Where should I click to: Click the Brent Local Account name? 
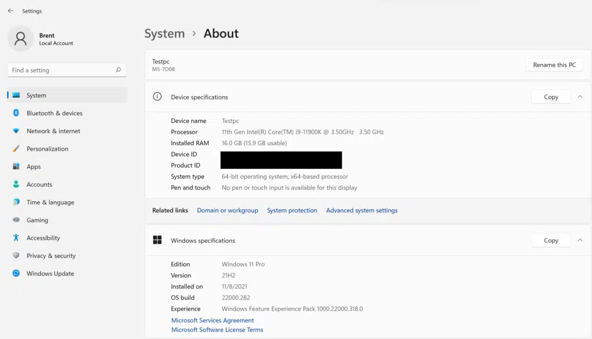tap(56, 39)
